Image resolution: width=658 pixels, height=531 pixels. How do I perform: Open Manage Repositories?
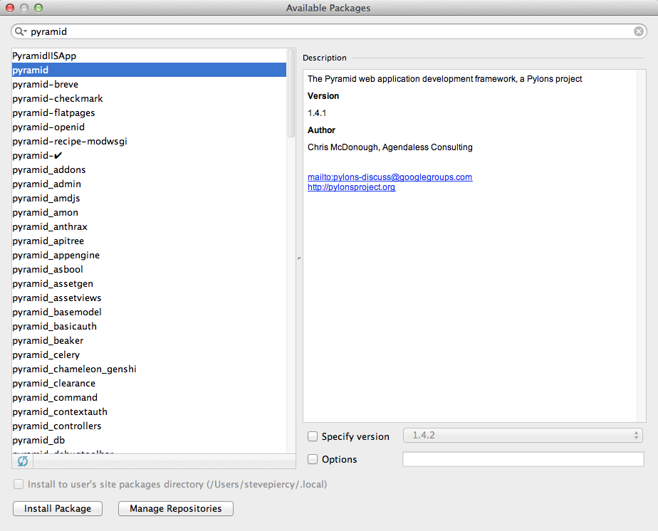coord(175,509)
